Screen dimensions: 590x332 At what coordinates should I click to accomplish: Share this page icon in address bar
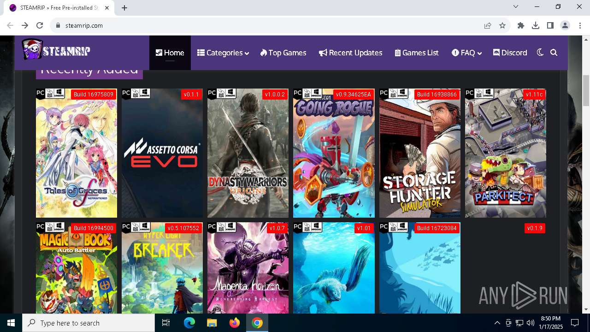[x=488, y=25]
